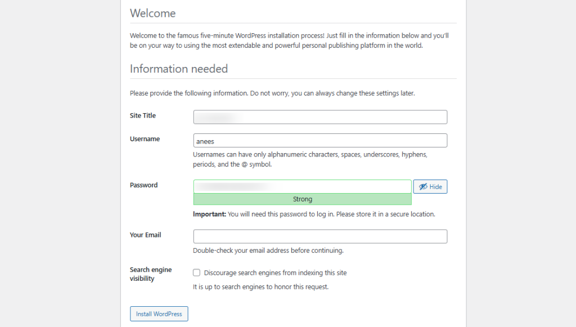Click the eye icon on the Hide button

[x=422, y=186]
